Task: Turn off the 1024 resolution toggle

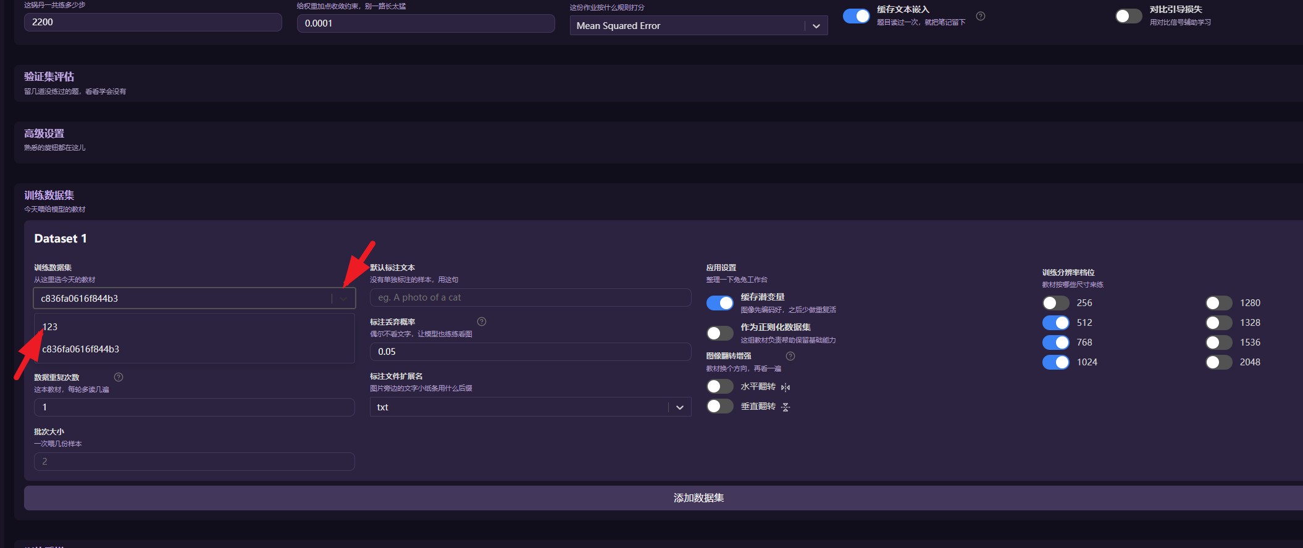Action: click(1056, 362)
